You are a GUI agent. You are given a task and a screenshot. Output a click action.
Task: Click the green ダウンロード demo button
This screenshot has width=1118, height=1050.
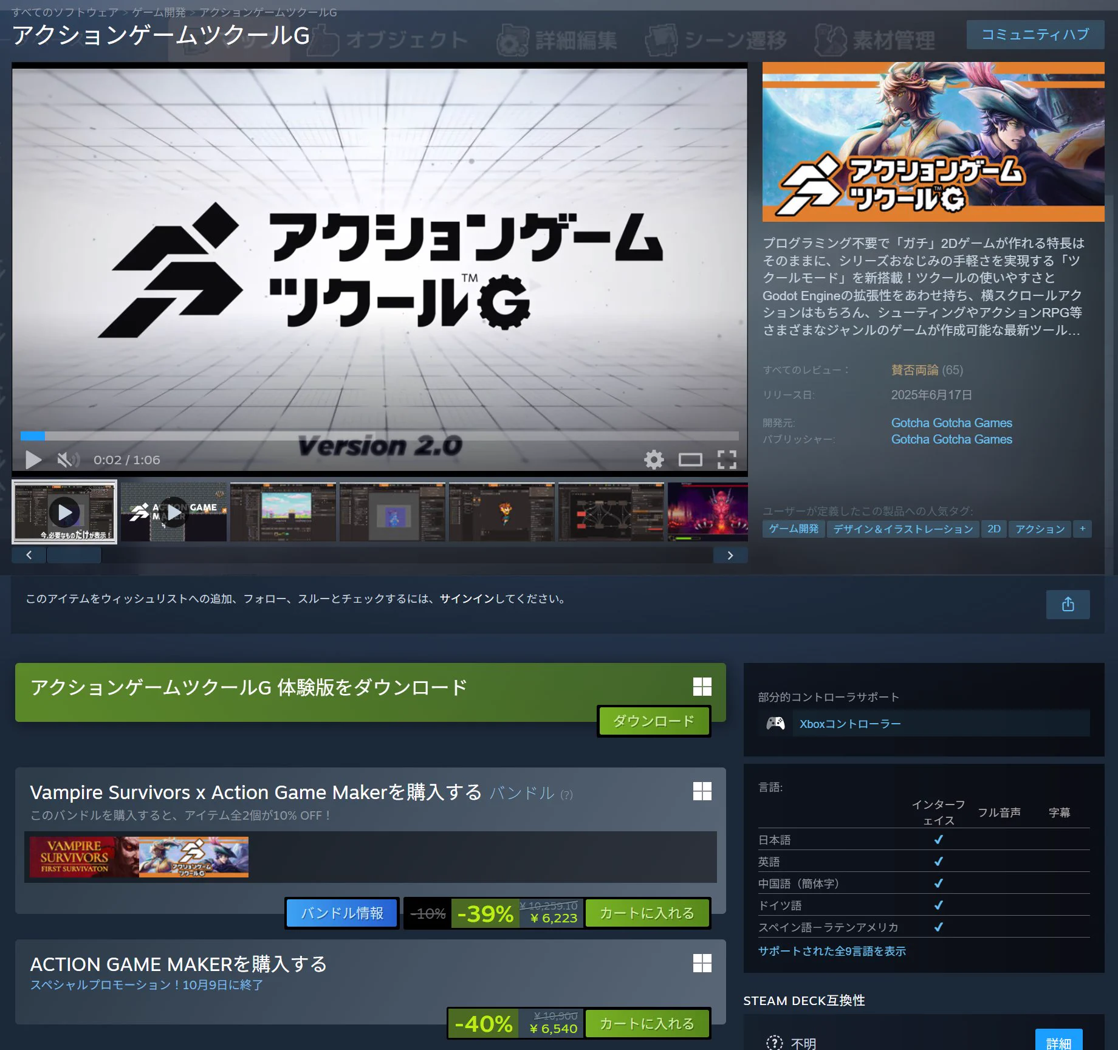click(x=654, y=721)
